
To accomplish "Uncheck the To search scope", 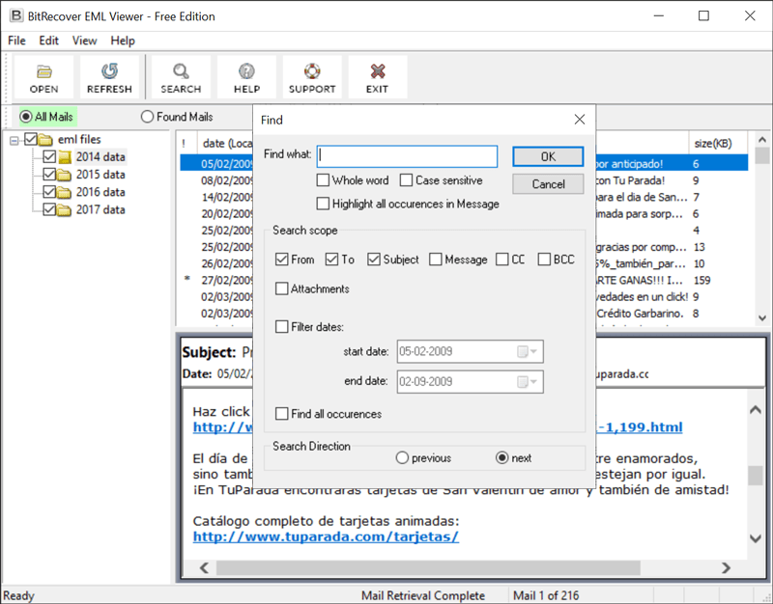I will click(x=331, y=259).
